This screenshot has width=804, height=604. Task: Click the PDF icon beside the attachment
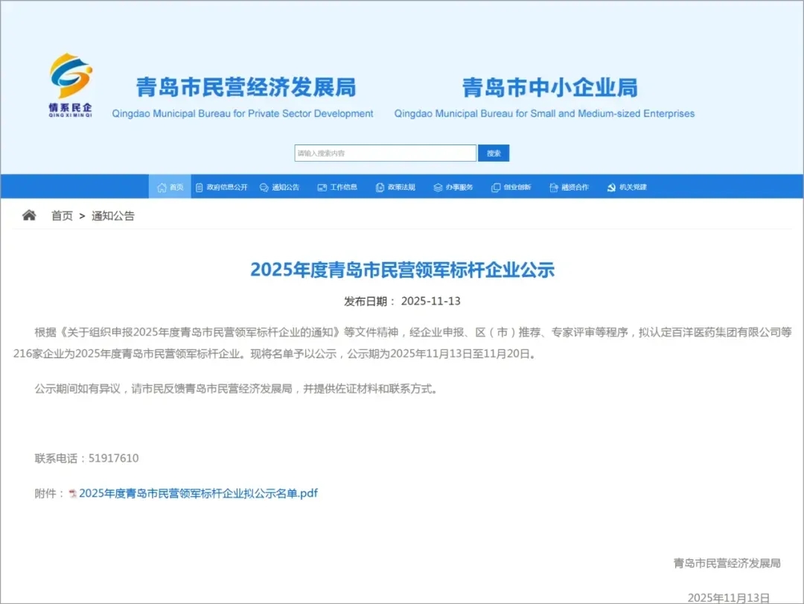tap(73, 493)
